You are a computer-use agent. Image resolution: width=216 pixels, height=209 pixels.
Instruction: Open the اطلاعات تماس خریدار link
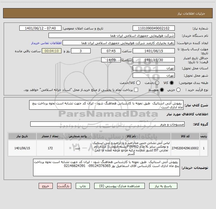[x=46, y=43]
